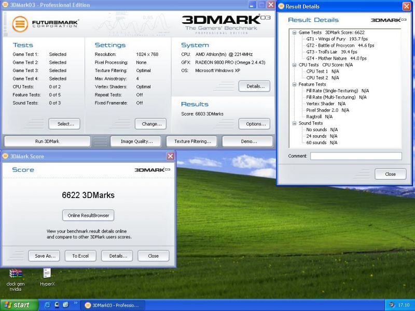Click the Result Details window title icon
This screenshot has width=415, height=311.
click(x=281, y=6)
